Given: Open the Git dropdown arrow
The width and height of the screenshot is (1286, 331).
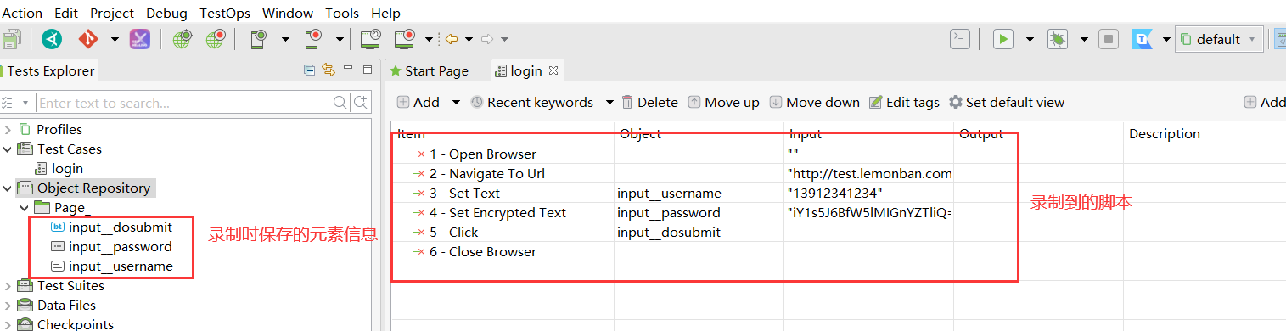Looking at the screenshot, I should pos(115,39).
